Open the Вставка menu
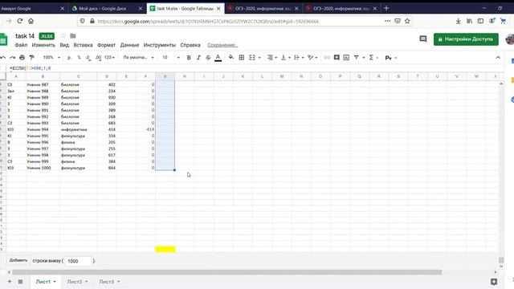 coord(83,45)
